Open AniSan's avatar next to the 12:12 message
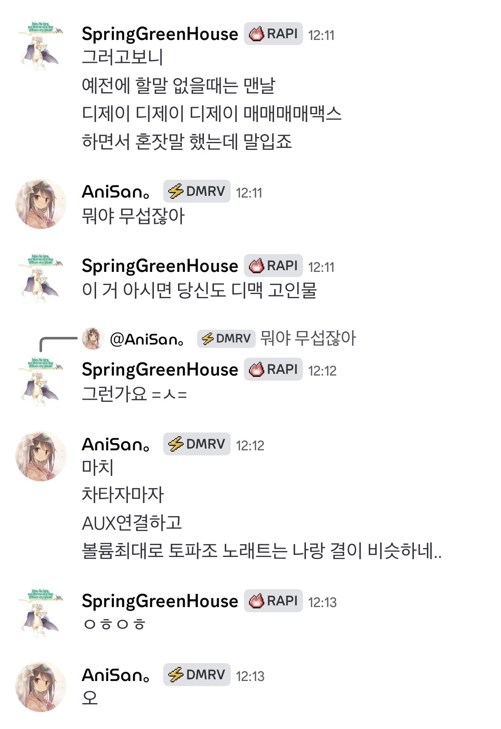 pos(41,456)
